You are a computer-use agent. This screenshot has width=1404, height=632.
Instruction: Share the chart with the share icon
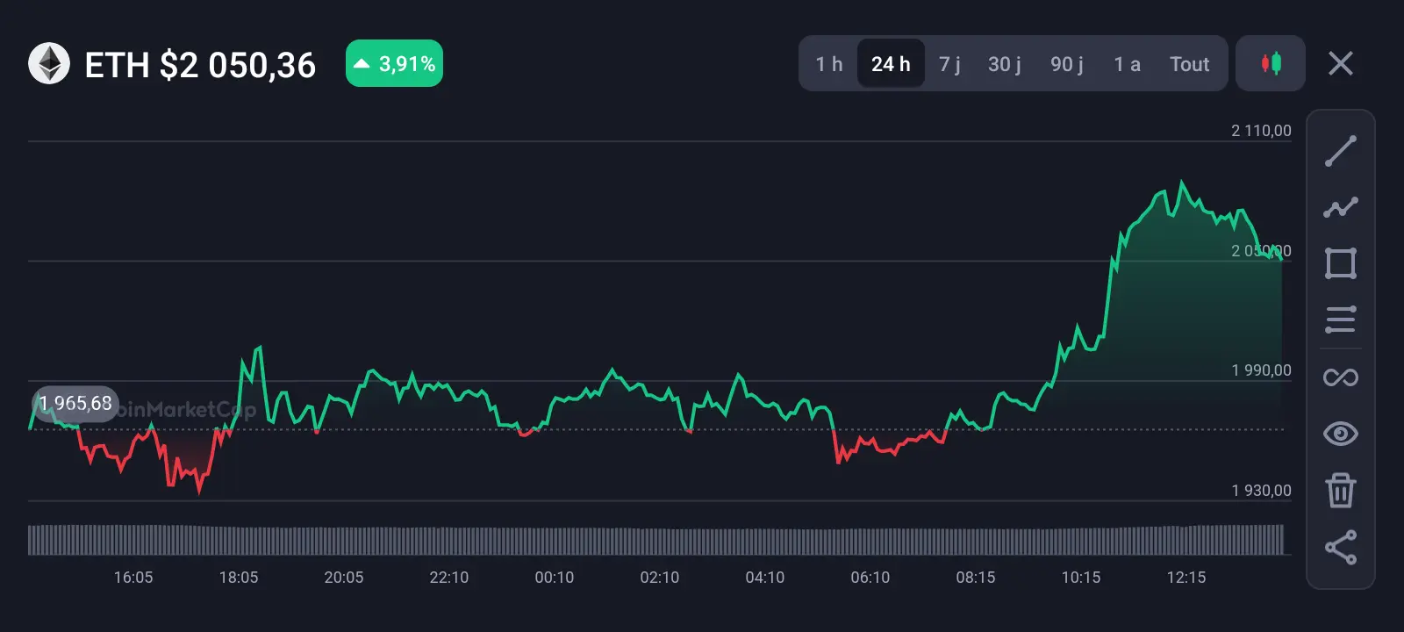pyautogui.click(x=1341, y=547)
